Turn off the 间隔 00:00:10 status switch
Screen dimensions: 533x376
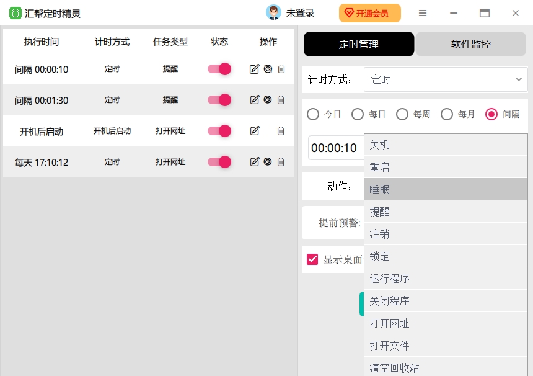pyautogui.click(x=219, y=69)
